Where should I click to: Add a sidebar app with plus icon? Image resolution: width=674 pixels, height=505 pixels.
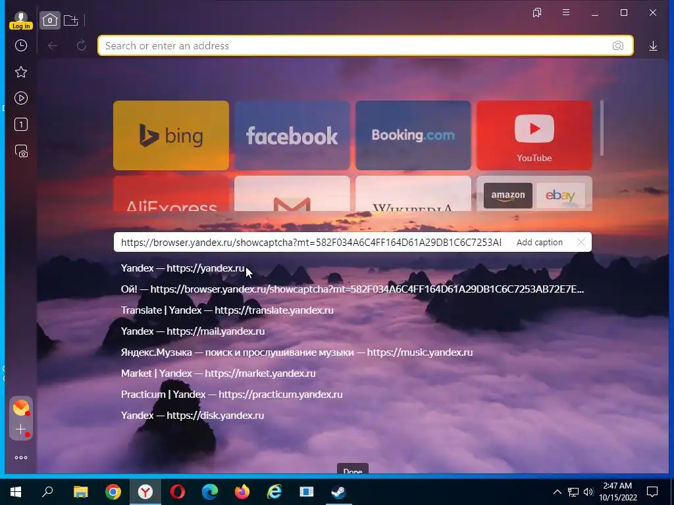pyautogui.click(x=21, y=429)
